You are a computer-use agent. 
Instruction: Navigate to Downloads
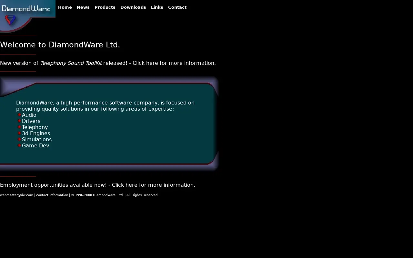point(133,7)
